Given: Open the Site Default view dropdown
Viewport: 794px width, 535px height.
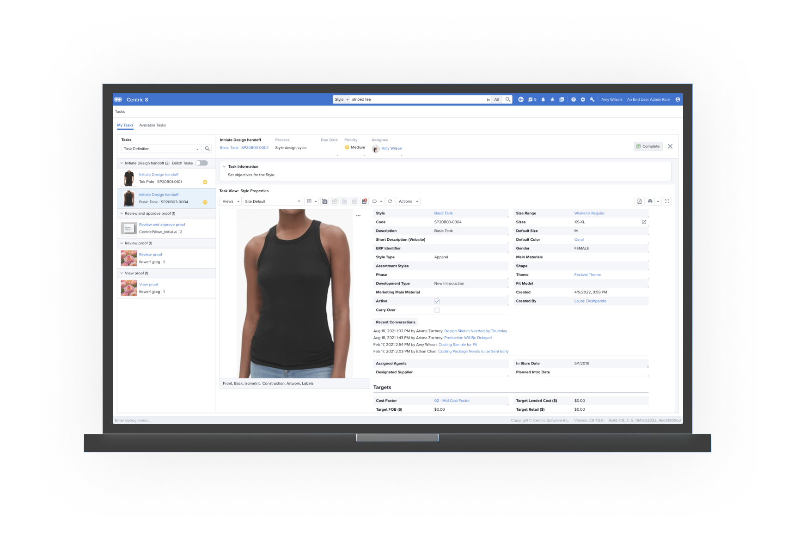Looking at the screenshot, I should click(273, 201).
